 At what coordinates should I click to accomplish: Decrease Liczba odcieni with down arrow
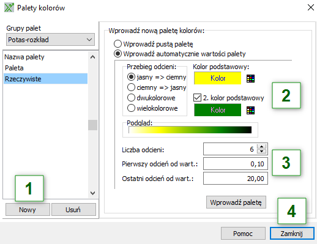coord(262,151)
